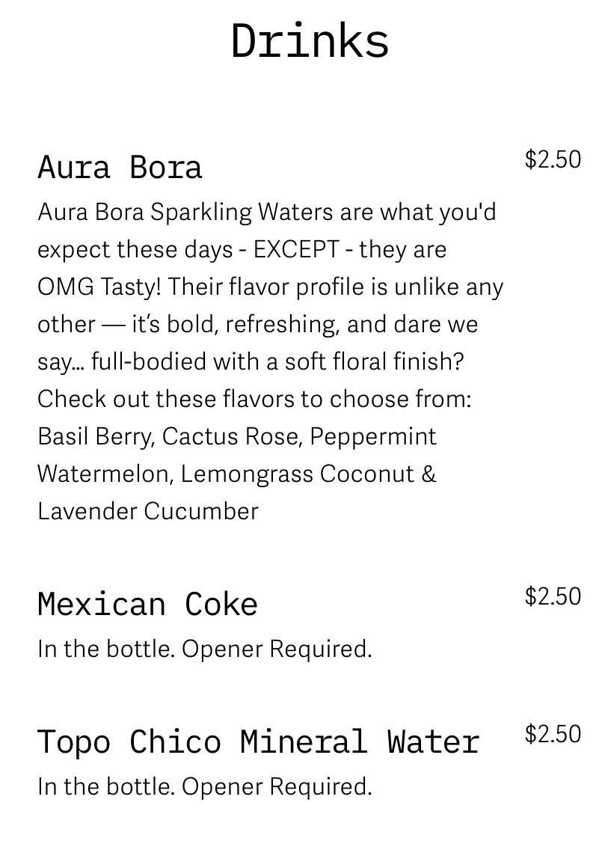Tap the Mexican Coke $2.50 price

tap(553, 596)
